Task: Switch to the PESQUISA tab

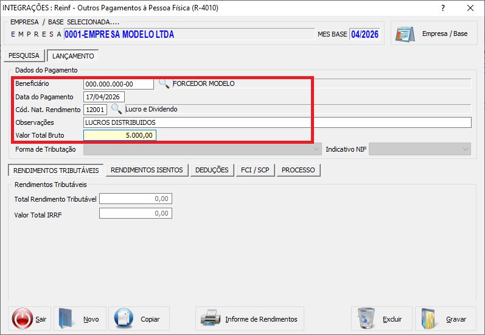Action: click(24, 55)
